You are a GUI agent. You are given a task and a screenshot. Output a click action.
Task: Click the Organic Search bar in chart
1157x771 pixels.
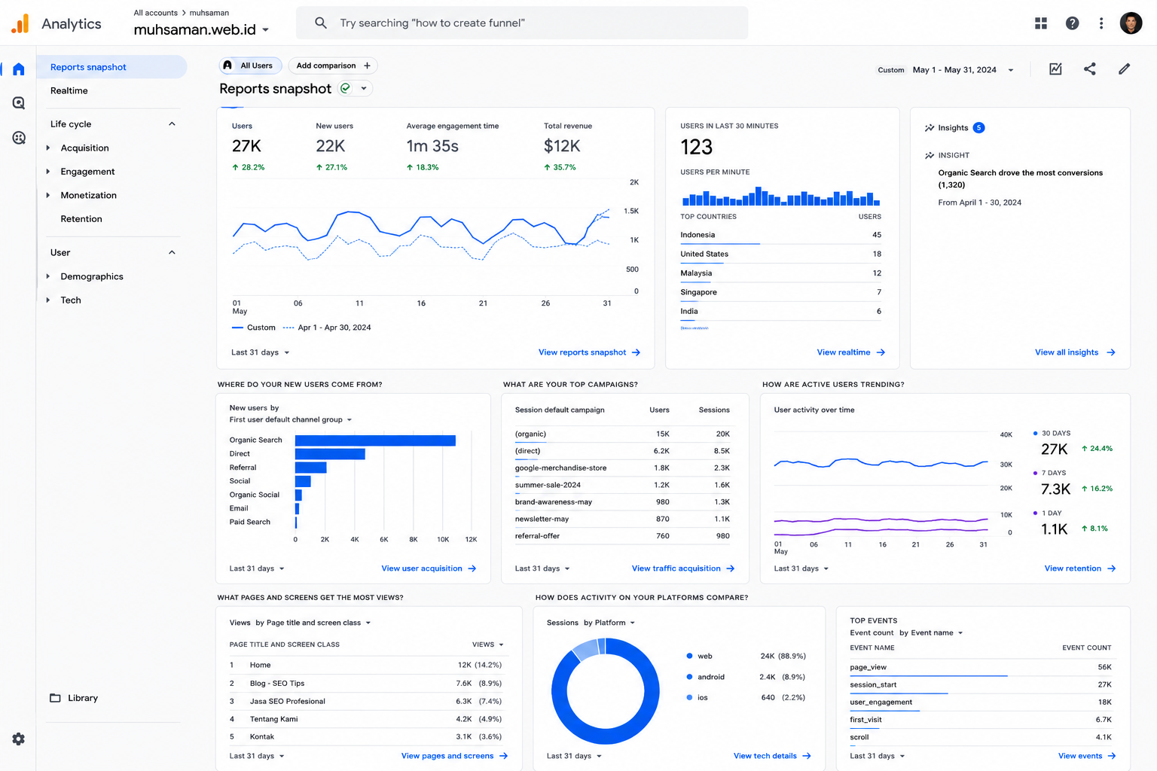[375, 440]
